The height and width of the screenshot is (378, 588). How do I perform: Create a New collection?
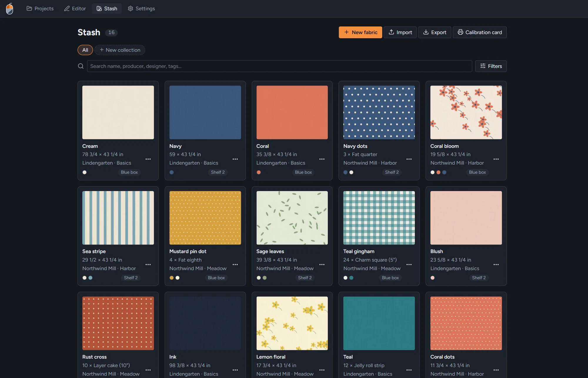click(x=120, y=50)
